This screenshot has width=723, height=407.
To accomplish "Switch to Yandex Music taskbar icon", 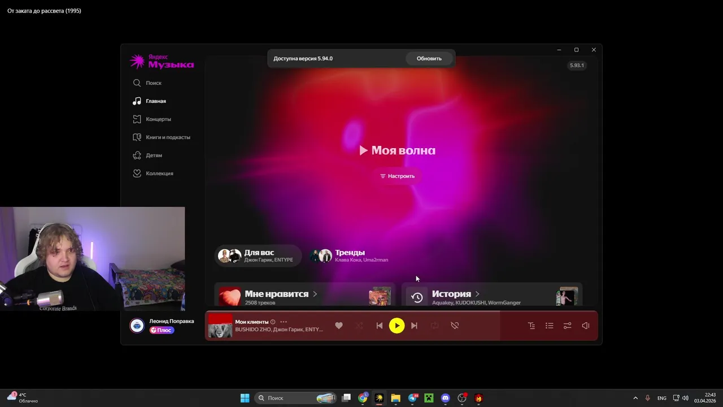I will [379, 398].
